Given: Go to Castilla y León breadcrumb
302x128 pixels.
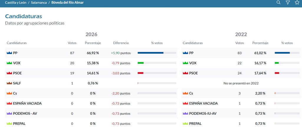Looking at the screenshot, I should pos(16,3).
